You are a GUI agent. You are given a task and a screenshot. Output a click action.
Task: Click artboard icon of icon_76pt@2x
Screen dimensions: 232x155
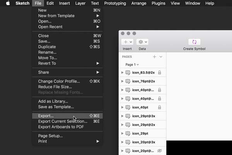(128, 81)
